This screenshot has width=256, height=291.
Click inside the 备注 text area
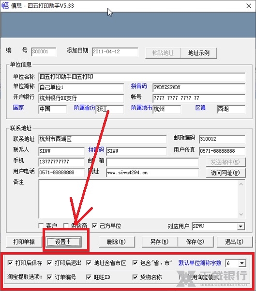point(138,199)
